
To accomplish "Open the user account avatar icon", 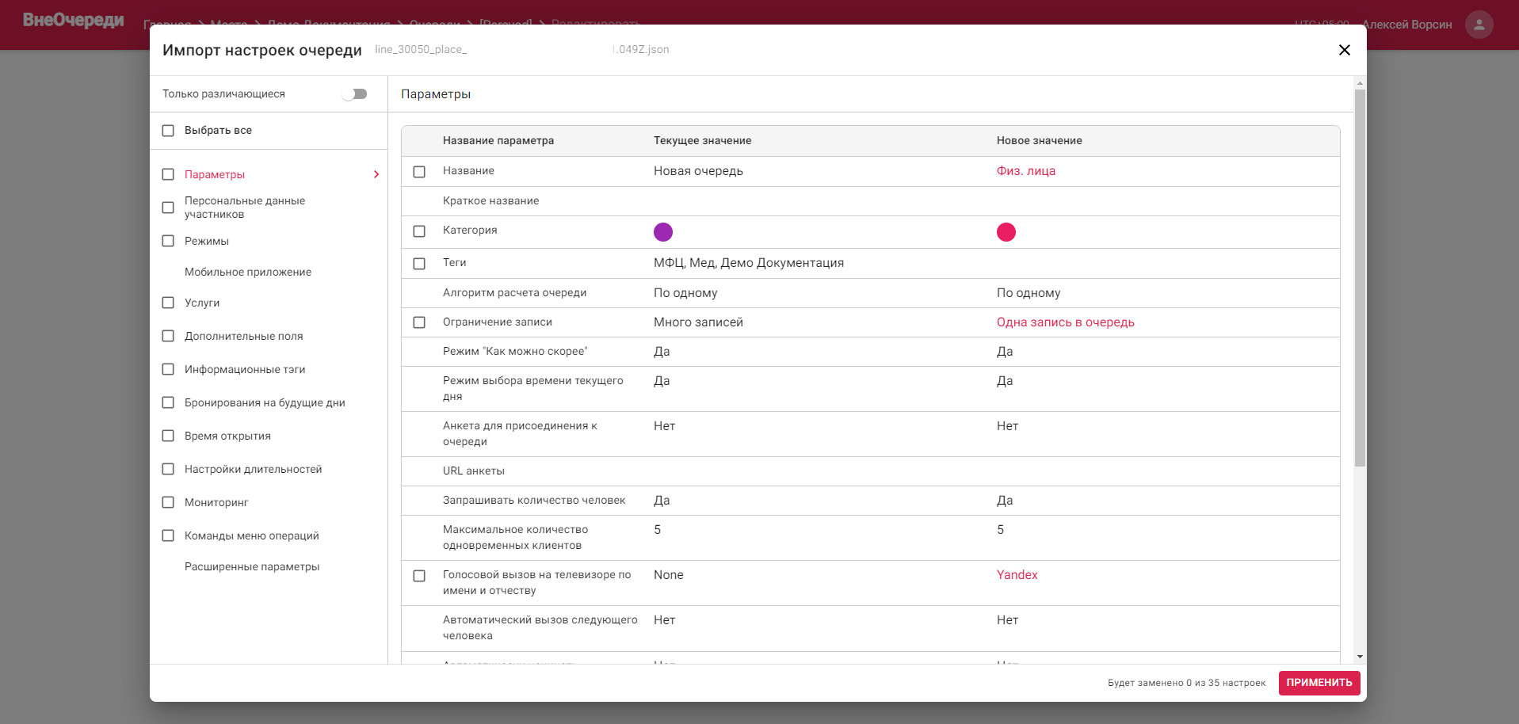I will coord(1479,25).
